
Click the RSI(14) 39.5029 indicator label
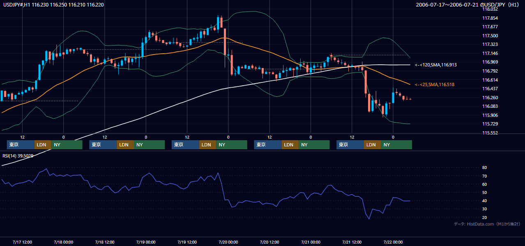[x=18, y=155]
